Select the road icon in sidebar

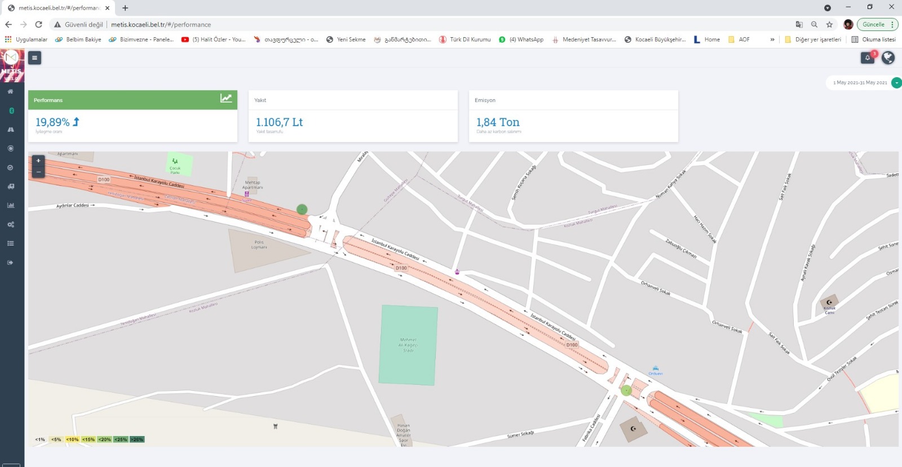click(10, 130)
